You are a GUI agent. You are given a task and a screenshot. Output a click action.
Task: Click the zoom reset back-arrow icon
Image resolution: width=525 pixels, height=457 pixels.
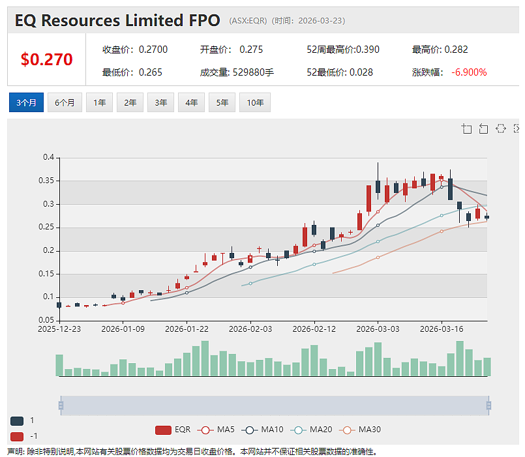pyautogui.click(x=483, y=128)
